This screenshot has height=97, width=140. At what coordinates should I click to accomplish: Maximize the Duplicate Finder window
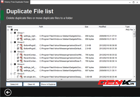pyautogui.click(x=133, y=2)
